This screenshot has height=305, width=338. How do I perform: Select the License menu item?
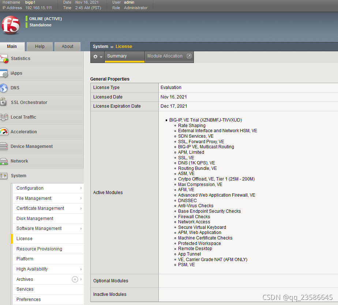click(x=48, y=239)
